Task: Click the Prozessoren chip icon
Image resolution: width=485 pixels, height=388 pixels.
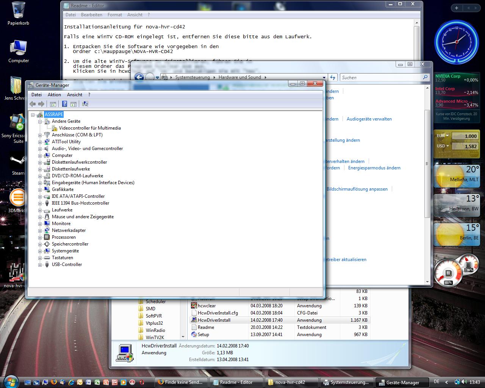Action: pos(47,237)
